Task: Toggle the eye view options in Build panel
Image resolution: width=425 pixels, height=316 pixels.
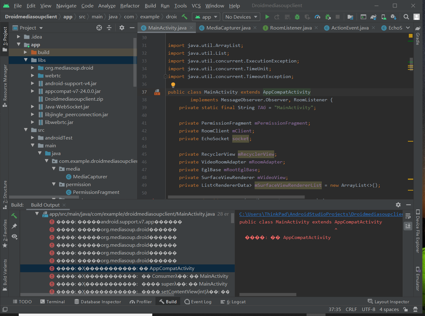Action: pos(14,236)
